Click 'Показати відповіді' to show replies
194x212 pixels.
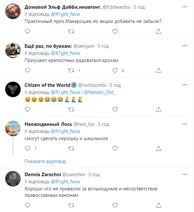[x=45, y=161]
